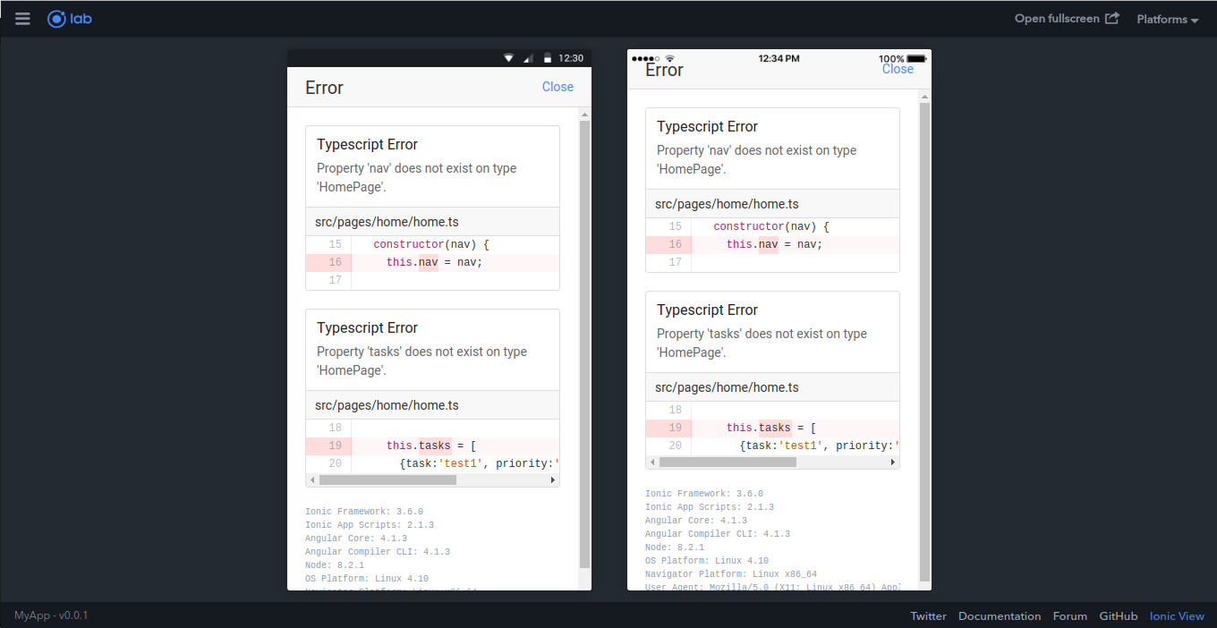Click the Android Wi-Fi status icon
Screen dimensions: 1217x628
(x=508, y=58)
